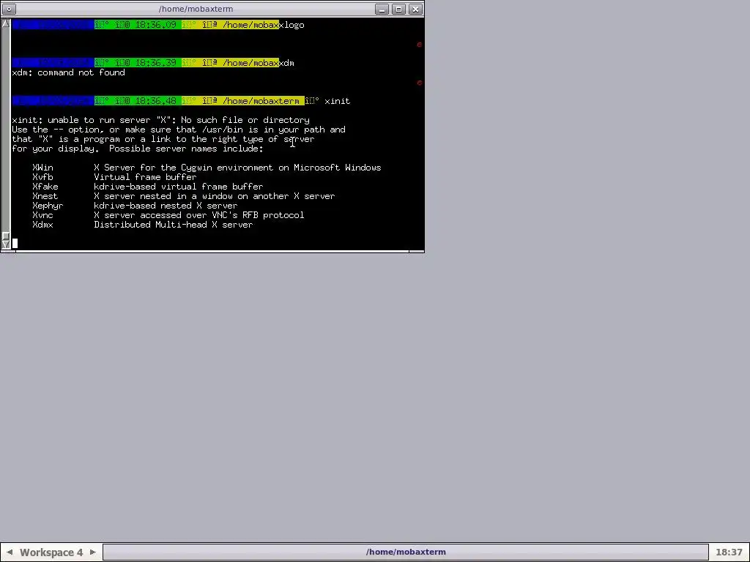Click the Xephyr server name entry
750x562 pixels.
(x=48, y=206)
